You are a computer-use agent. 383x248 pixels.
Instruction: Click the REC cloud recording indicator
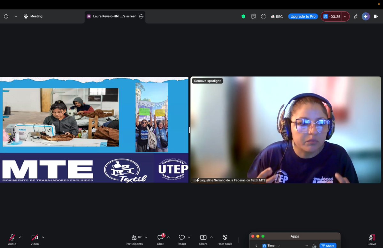tap(277, 17)
